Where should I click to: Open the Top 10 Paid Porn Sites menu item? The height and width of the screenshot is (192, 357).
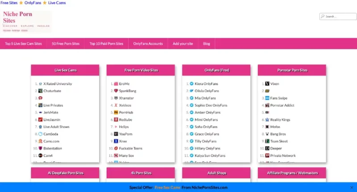pos(106,44)
